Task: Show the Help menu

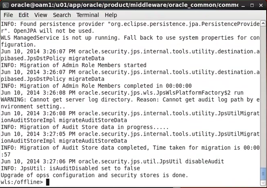Action: pos(111,15)
